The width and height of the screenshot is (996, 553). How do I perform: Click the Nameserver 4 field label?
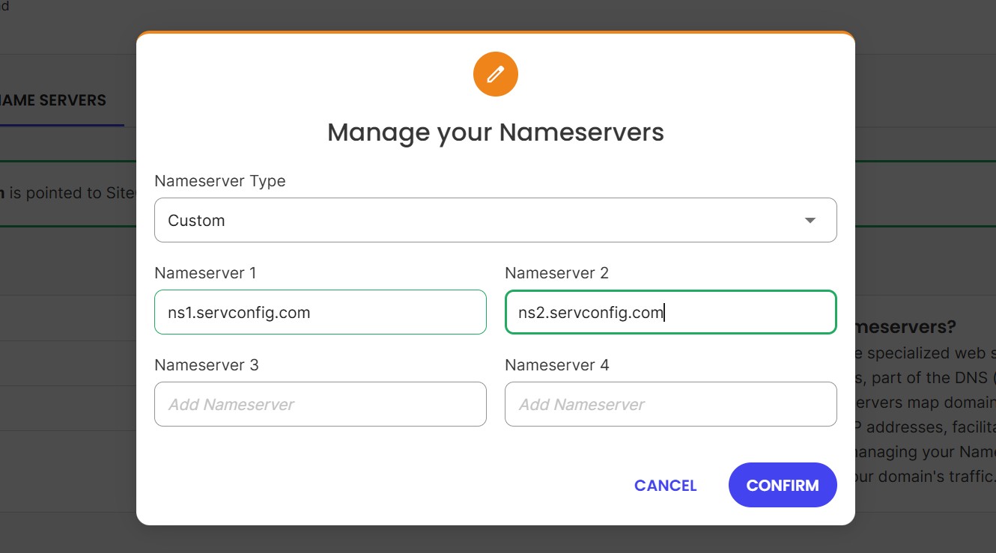[x=556, y=364]
